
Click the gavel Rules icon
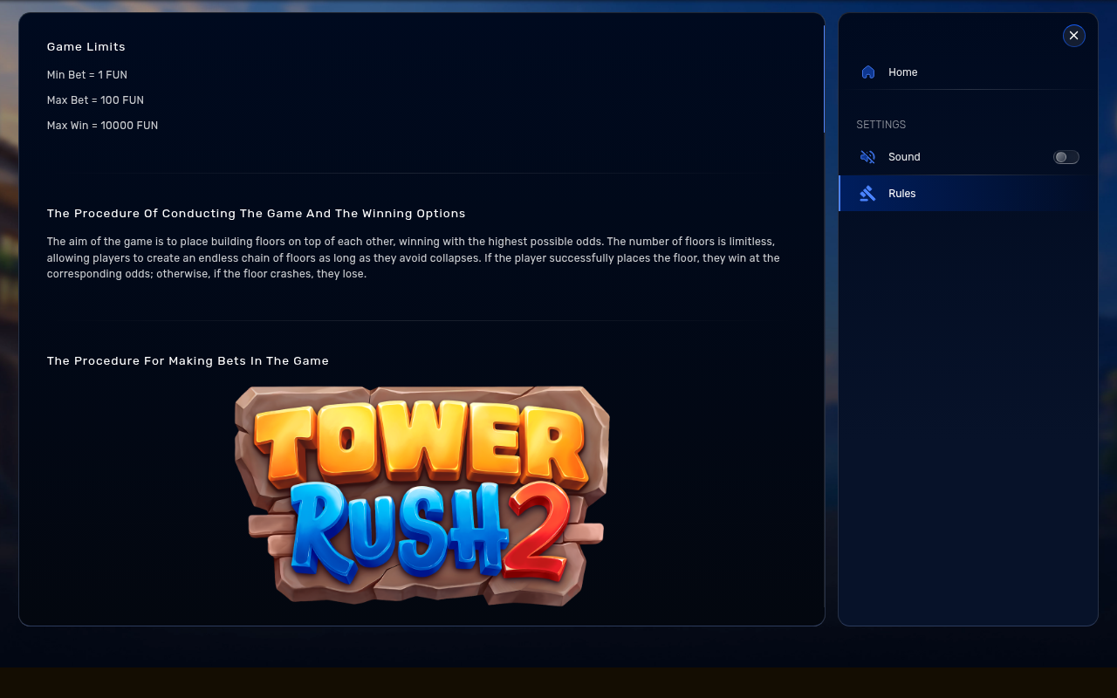tap(867, 194)
